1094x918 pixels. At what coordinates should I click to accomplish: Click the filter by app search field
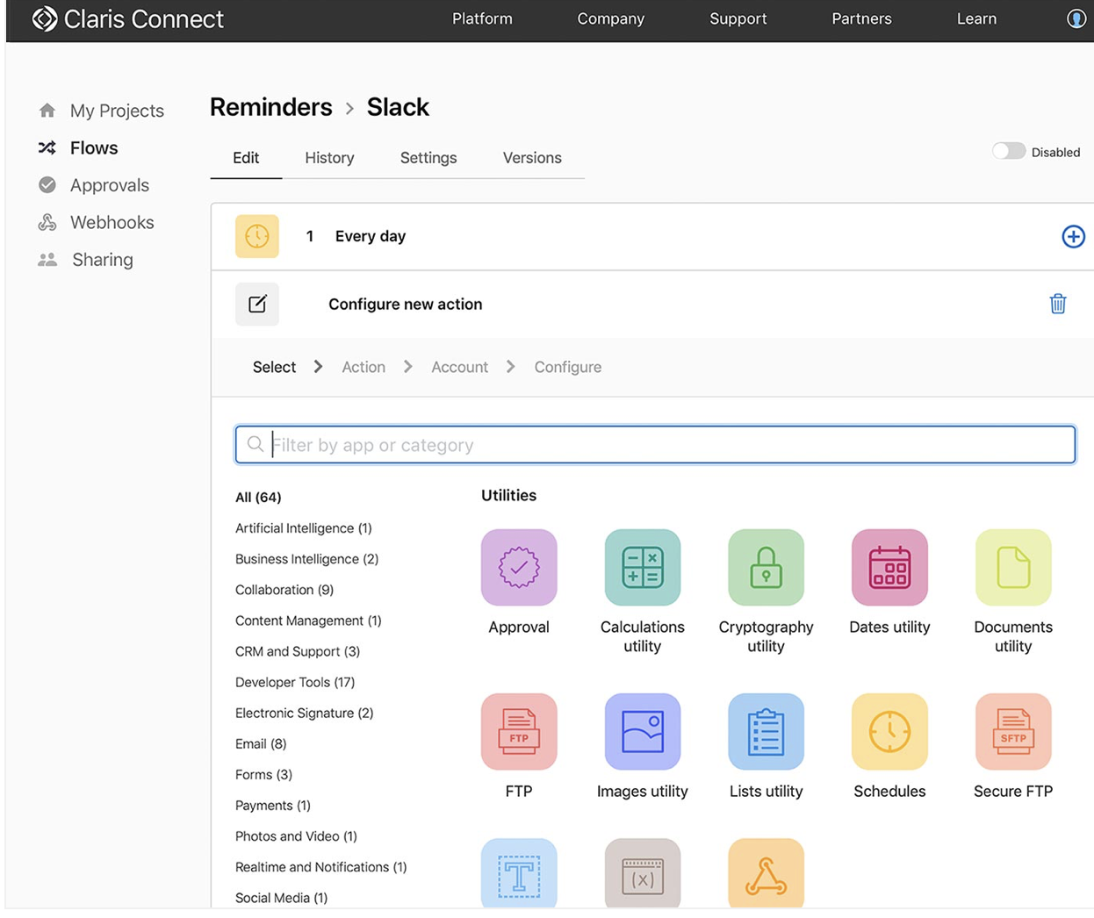pyautogui.click(x=655, y=445)
